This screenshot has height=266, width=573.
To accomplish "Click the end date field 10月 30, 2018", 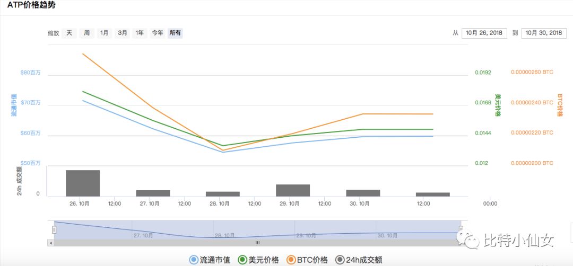I will click(x=543, y=33).
